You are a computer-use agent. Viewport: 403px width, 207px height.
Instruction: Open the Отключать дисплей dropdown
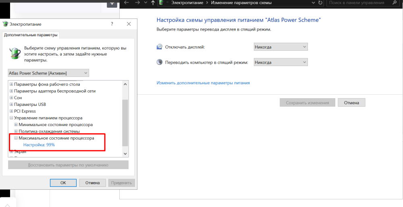(280, 47)
